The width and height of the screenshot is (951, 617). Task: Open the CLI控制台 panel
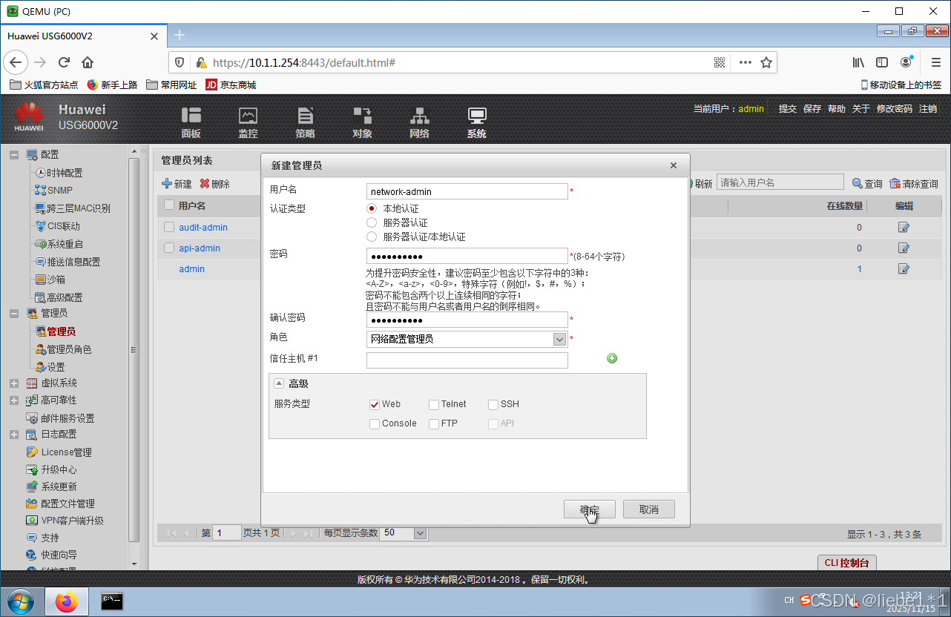(846, 563)
